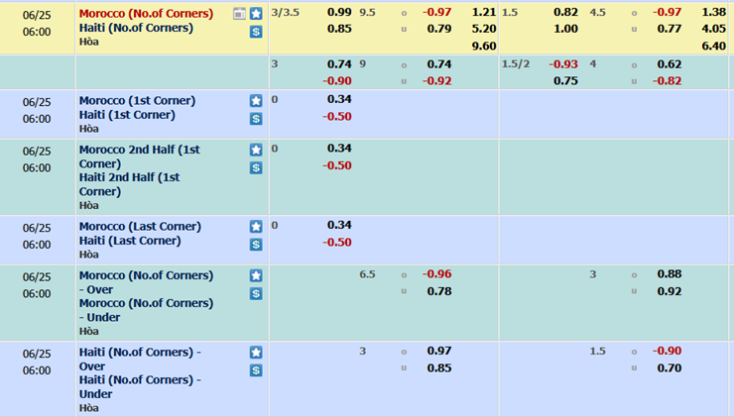
Task: Pick over 9 odds 0.74
Action: [439, 64]
